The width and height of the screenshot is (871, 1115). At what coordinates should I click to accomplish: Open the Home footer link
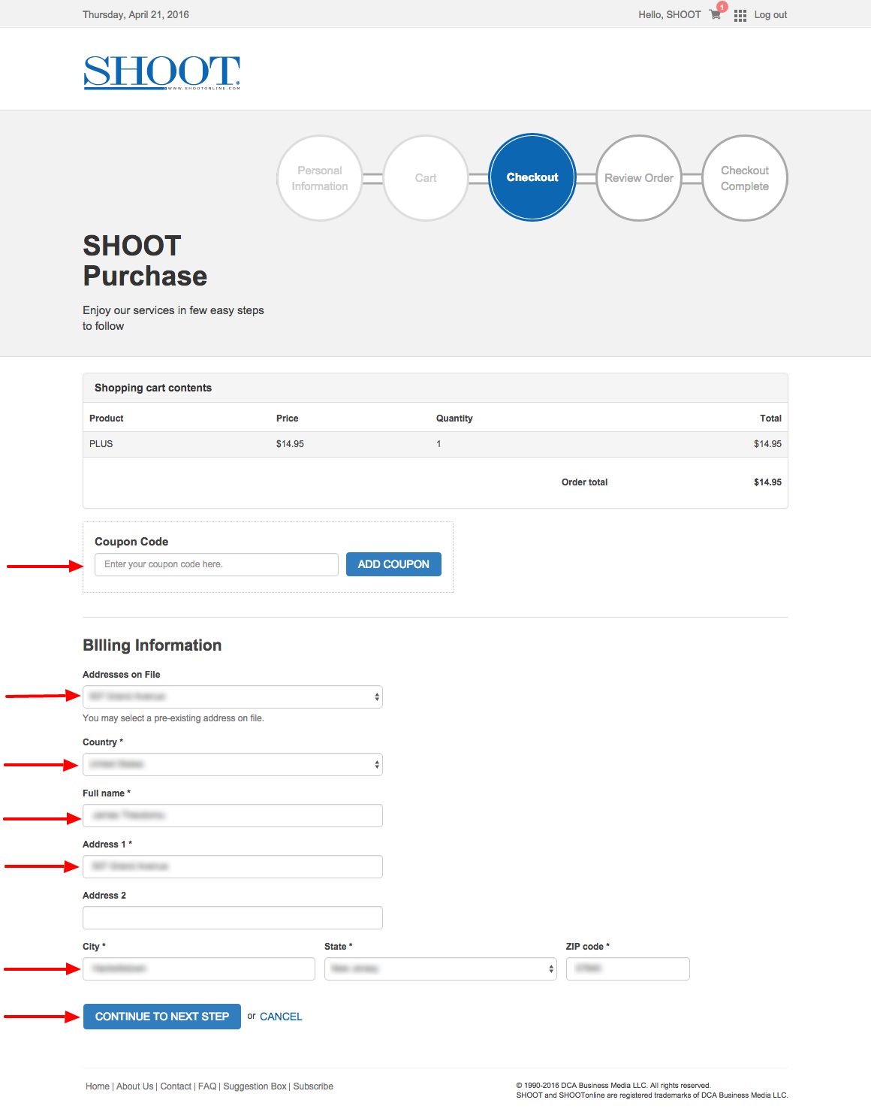pos(98,1086)
